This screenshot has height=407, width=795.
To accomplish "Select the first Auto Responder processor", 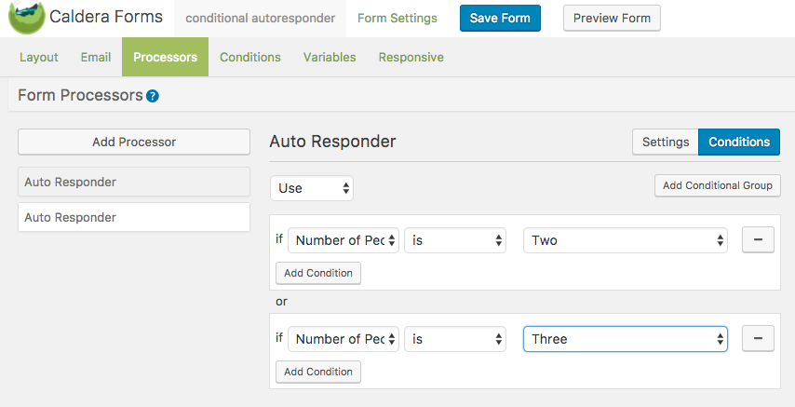I will (134, 182).
